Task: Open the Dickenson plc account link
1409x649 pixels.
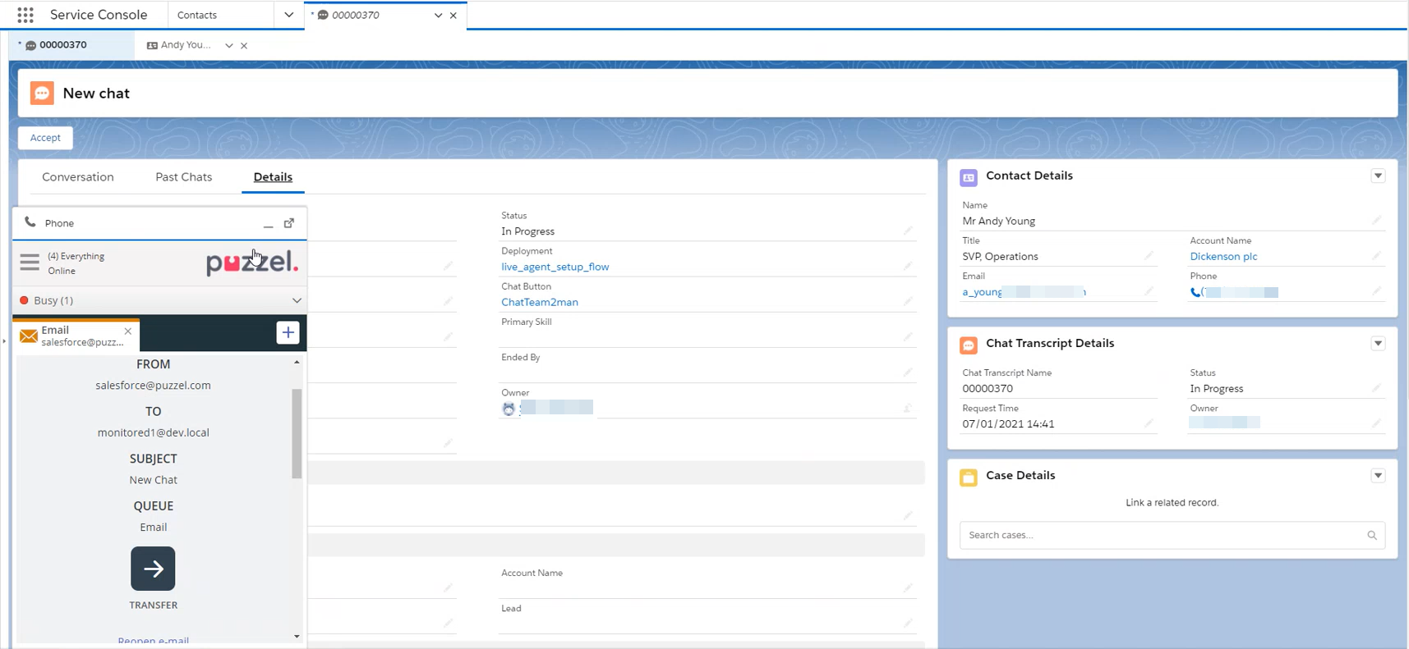Action: pos(1223,257)
